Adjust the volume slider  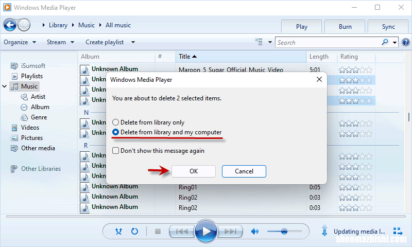(x=284, y=231)
